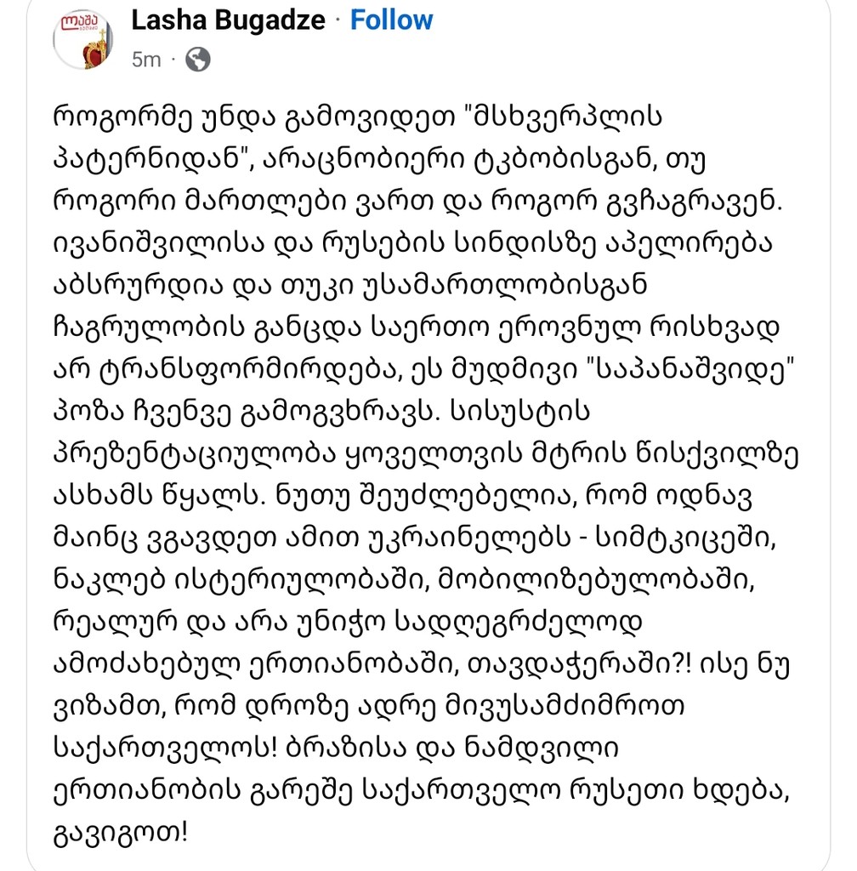Viewport: 857px width, 871px height.
Task: Follow Lasha Bugadze
Action: pos(391,20)
